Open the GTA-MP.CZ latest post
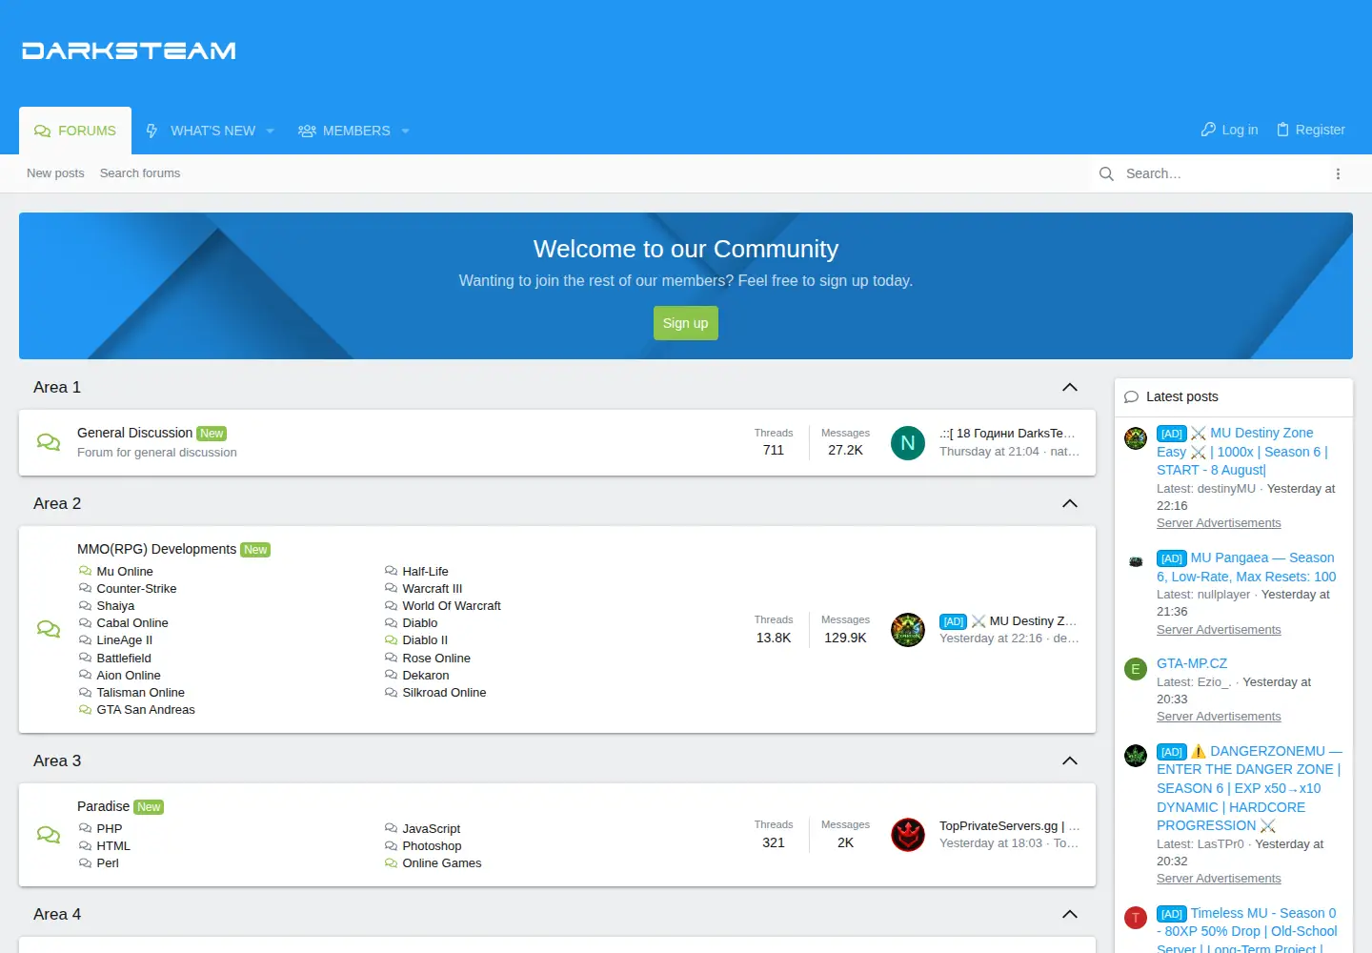Image resolution: width=1372 pixels, height=953 pixels. [x=1192, y=663]
